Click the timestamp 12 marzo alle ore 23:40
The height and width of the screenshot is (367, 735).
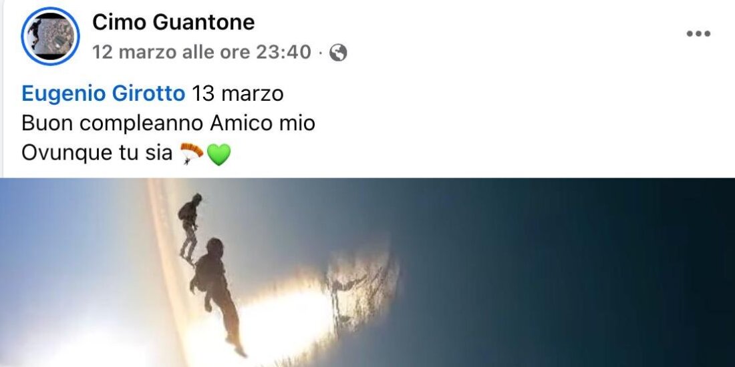[202, 52]
